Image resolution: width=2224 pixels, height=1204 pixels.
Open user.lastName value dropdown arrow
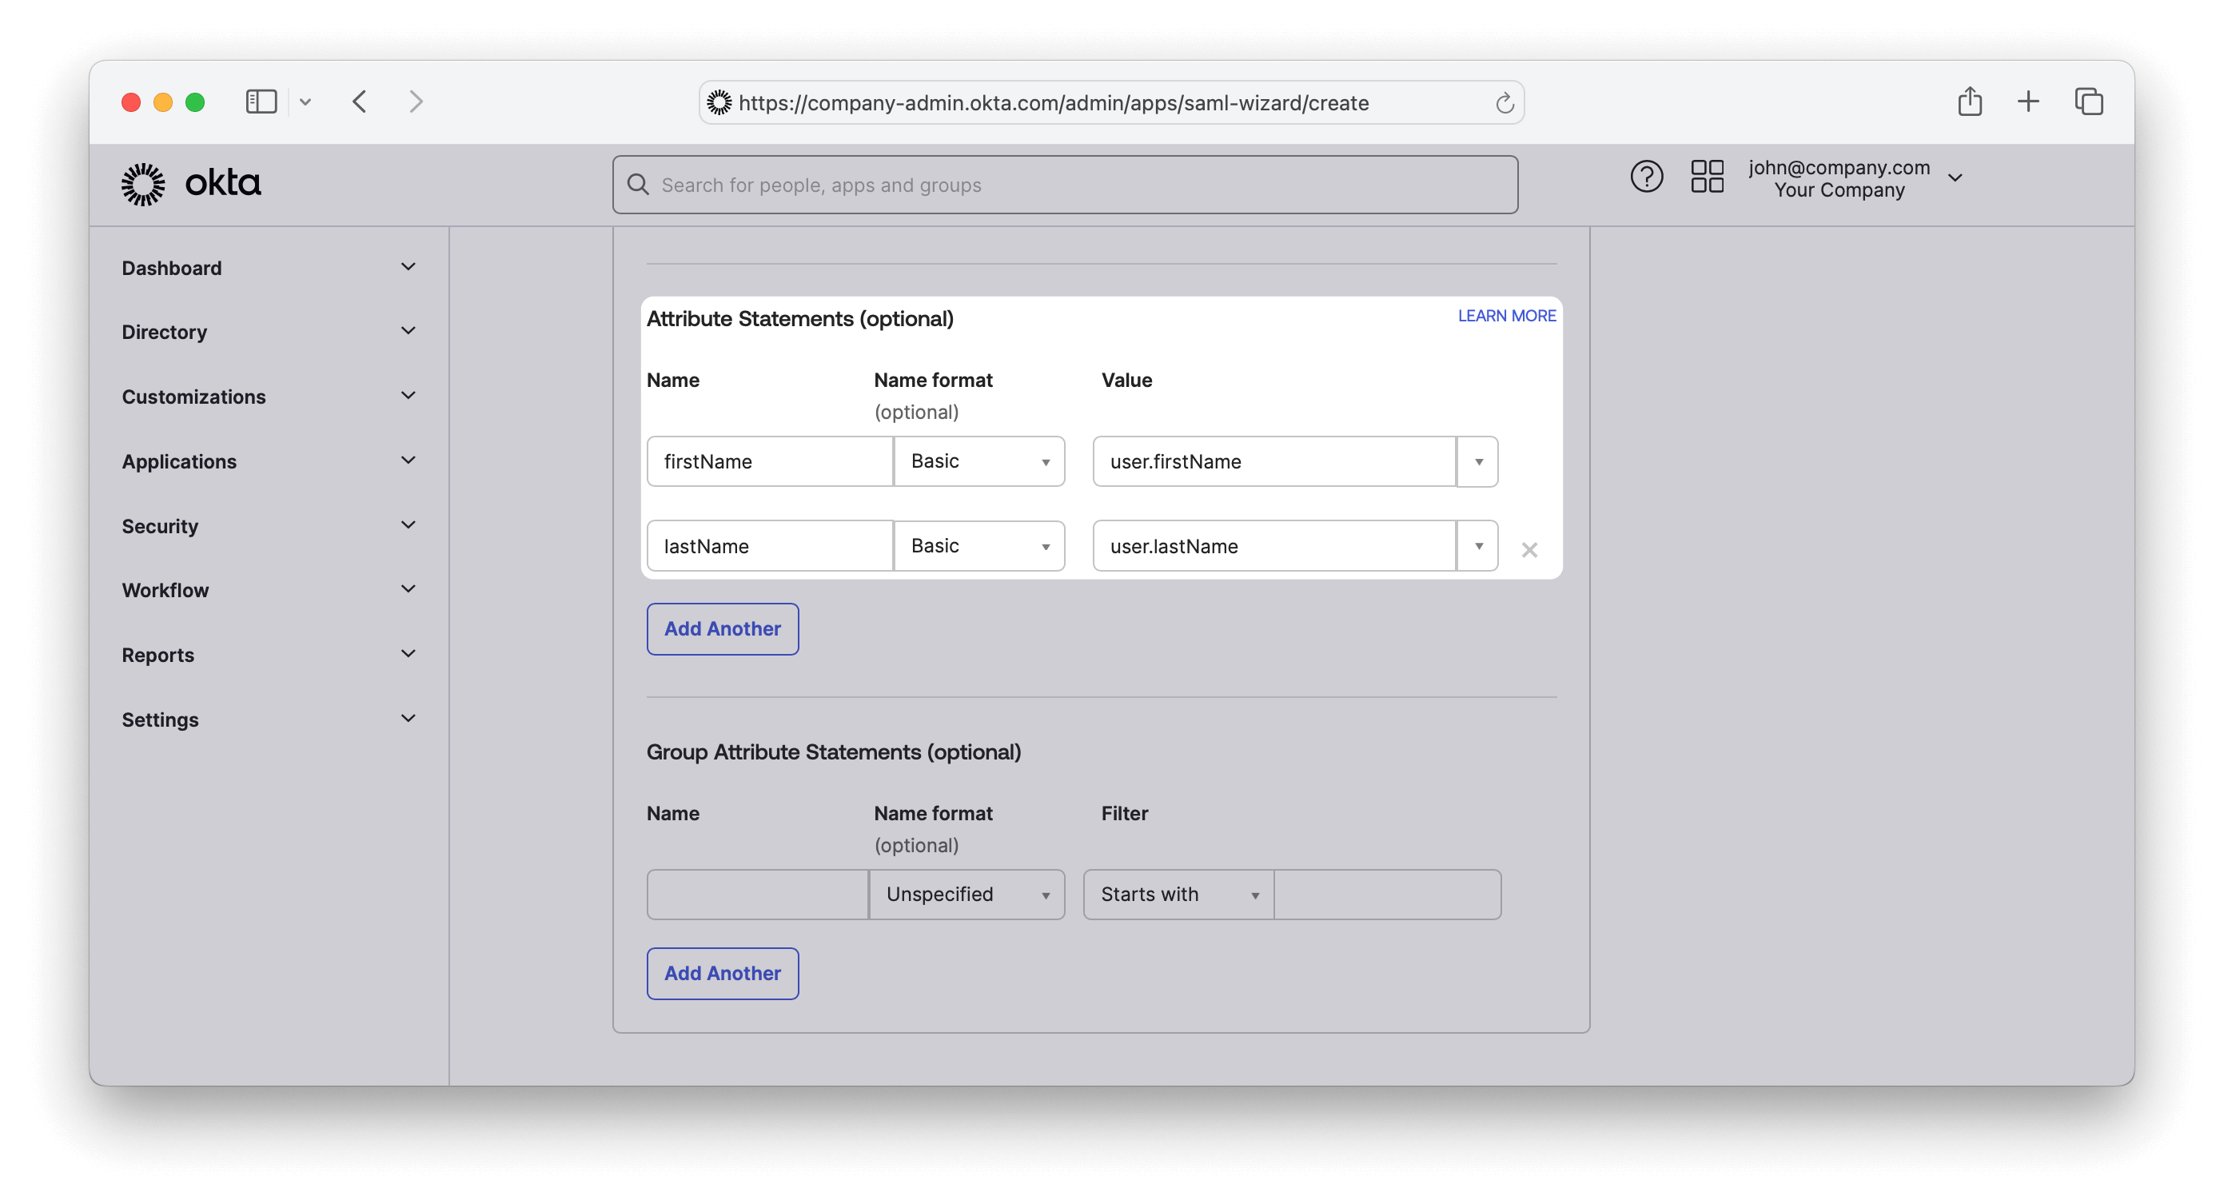click(x=1478, y=546)
